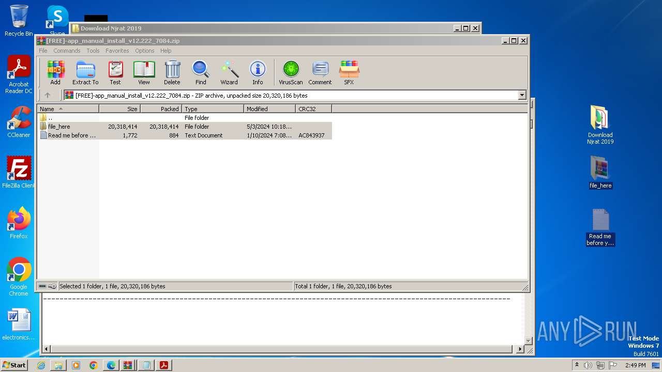Sort by the Type column header

(x=213, y=109)
